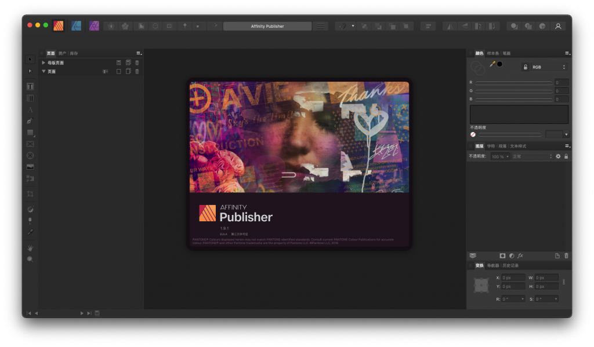Go to next page arrow in status bar
Viewport: 594px width, 347px height.
[82, 313]
